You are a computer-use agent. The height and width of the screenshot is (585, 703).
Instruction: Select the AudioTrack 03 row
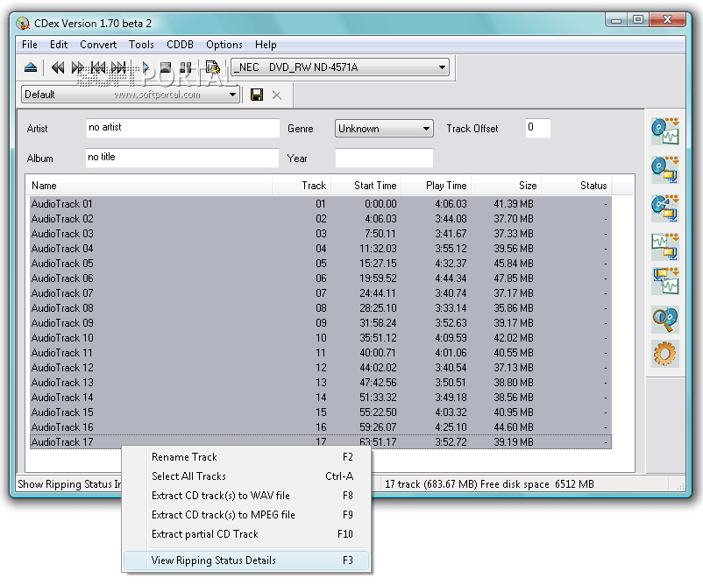point(321,233)
